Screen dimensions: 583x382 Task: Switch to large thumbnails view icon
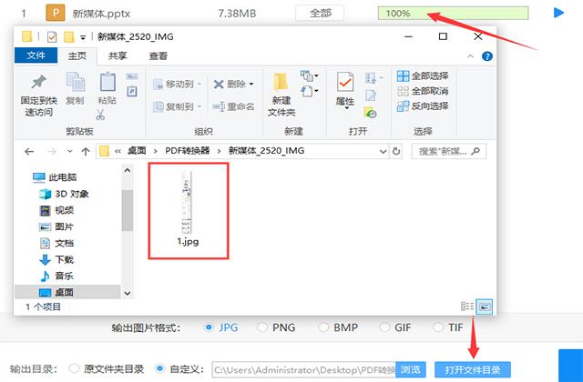(485, 307)
